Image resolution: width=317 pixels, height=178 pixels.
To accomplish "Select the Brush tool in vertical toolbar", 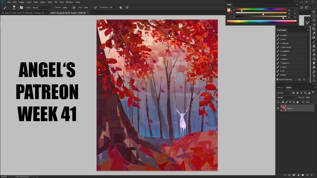I will tap(314, 42).
